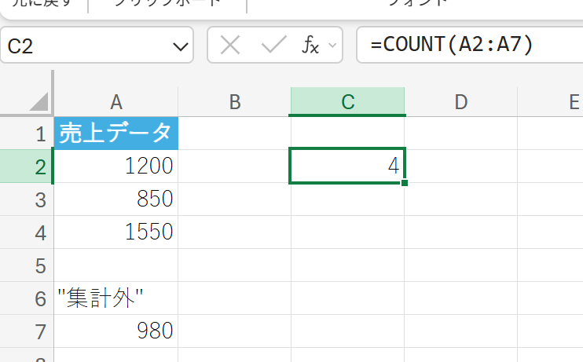Screen dimensions: 583x362
Task: Select cell containing 980
Action: pos(116,331)
